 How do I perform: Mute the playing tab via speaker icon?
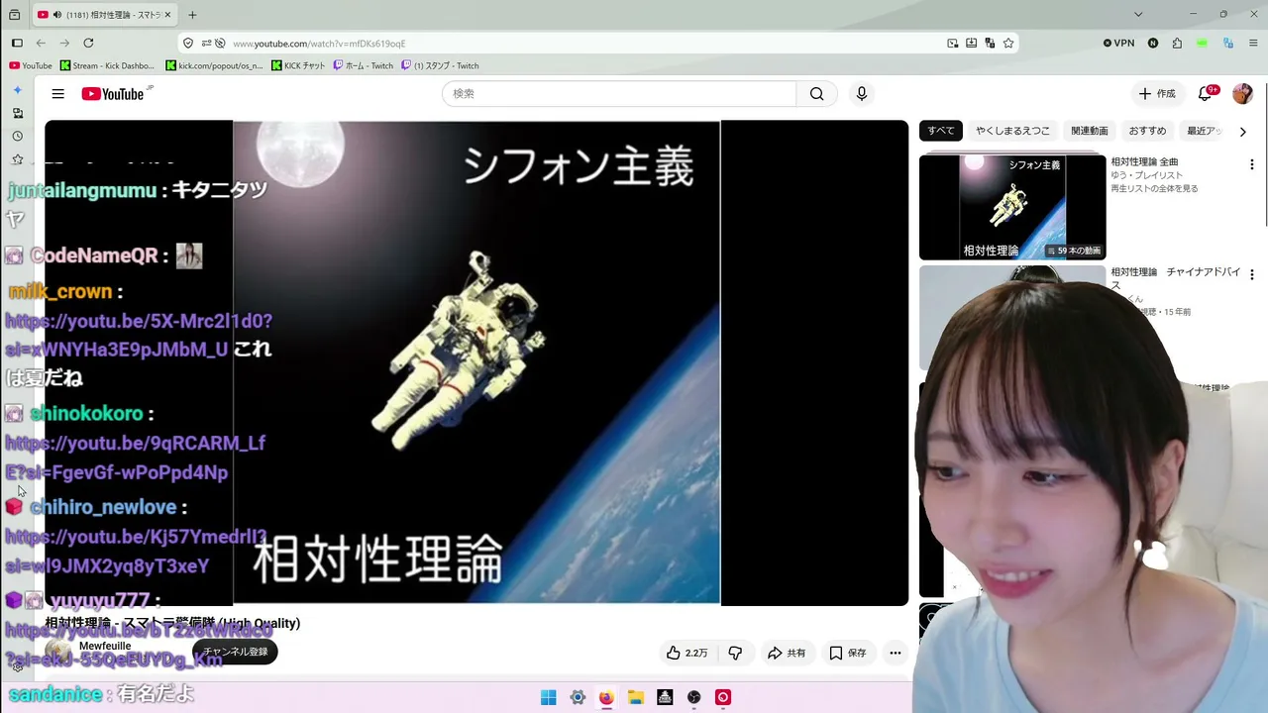pos(57,15)
